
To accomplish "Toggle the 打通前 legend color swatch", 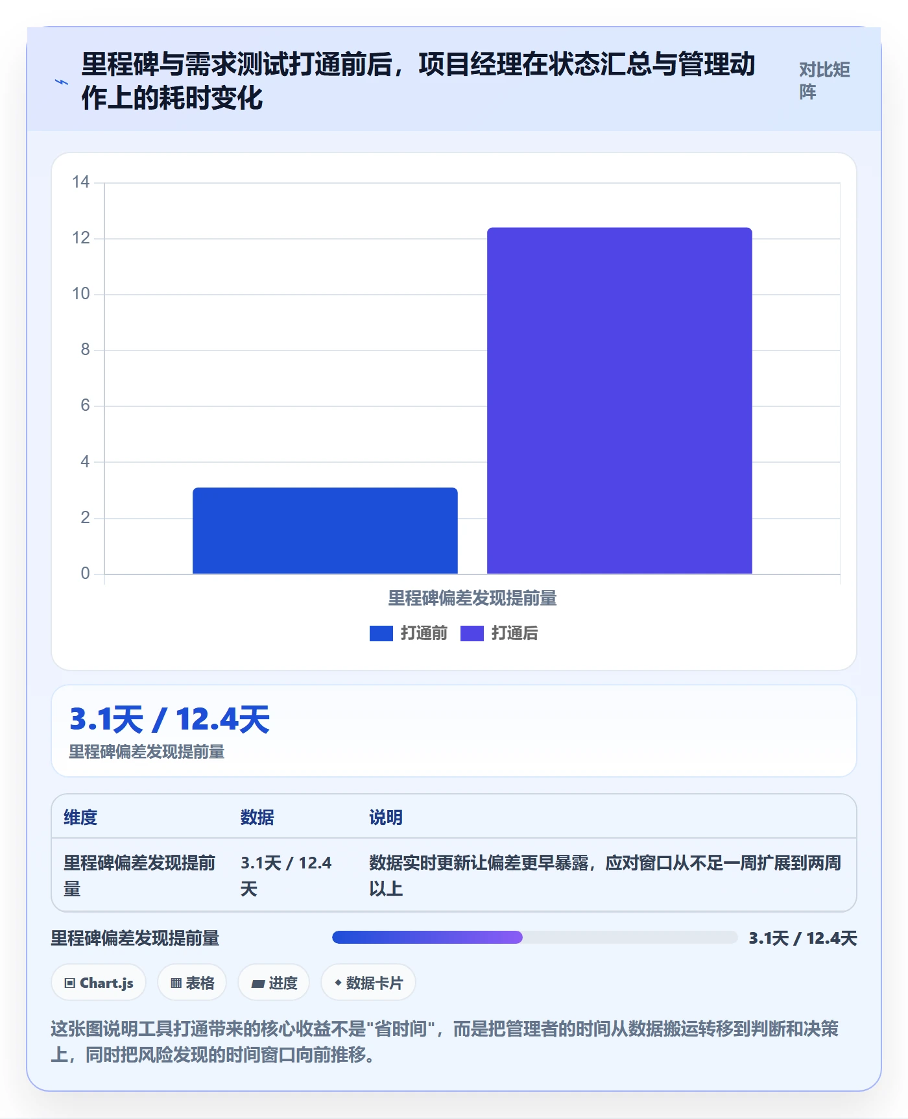I will (381, 633).
